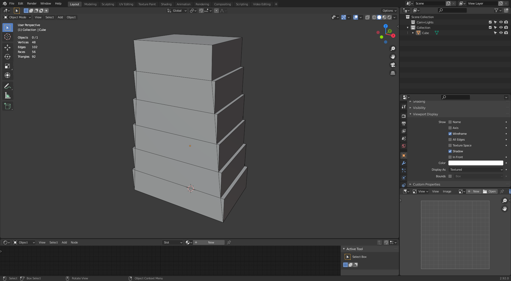Image resolution: width=511 pixels, height=281 pixels.
Task: Select the Measure tool
Action: tap(7, 96)
